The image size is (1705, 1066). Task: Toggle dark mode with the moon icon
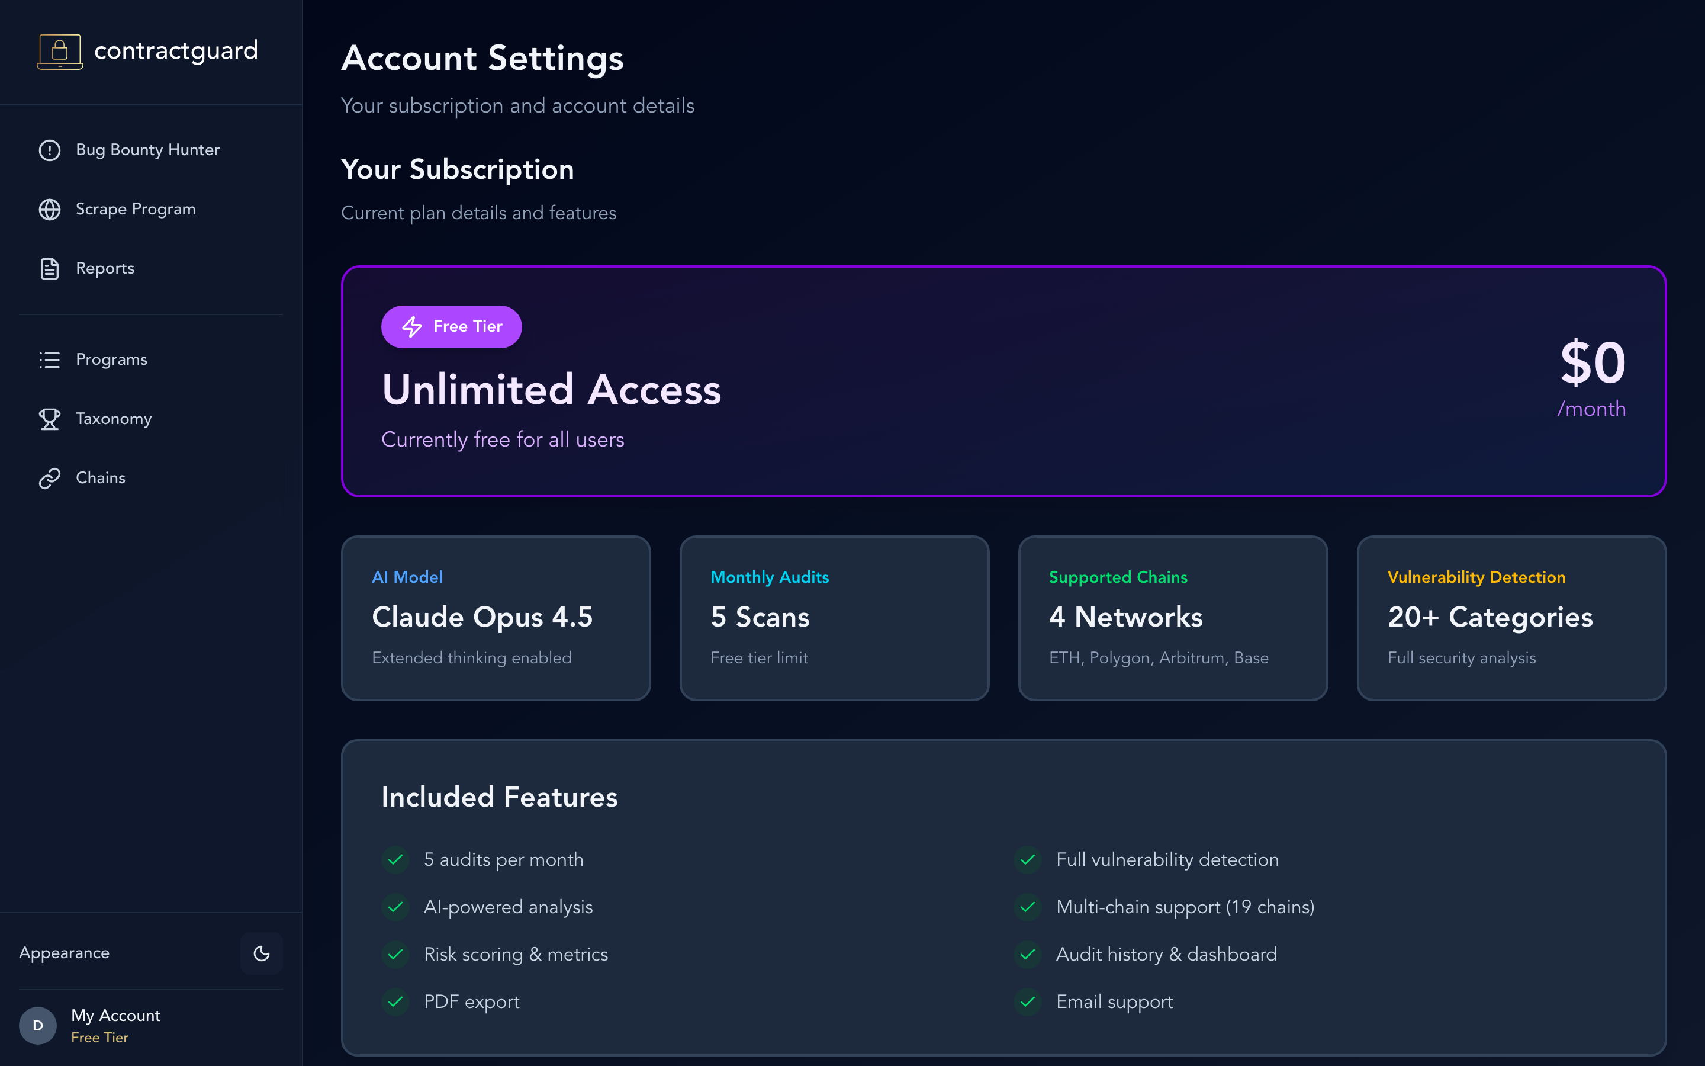tap(262, 953)
